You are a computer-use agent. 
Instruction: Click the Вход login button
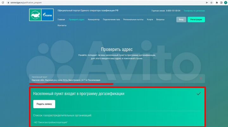click(x=181, y=20)
